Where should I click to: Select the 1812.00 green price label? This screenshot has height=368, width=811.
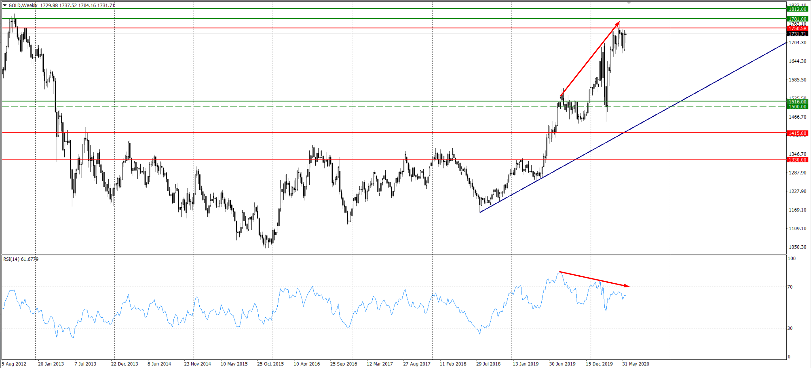pyautogui.click(x=797, y=9)
